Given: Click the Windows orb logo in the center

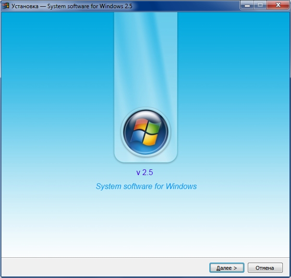Looking at the screenshot, I should pos(145,132).
